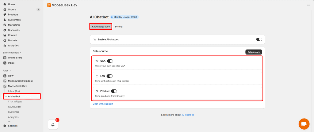Viewport: 314px width, 132px height.
Task: Click the FAQ question mark icon
Action: (97, 76)
